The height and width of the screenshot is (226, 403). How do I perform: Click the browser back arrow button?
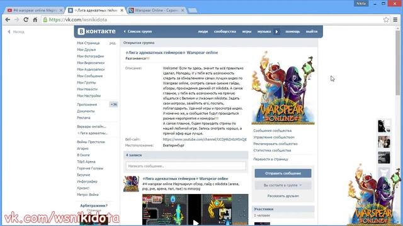8,19
